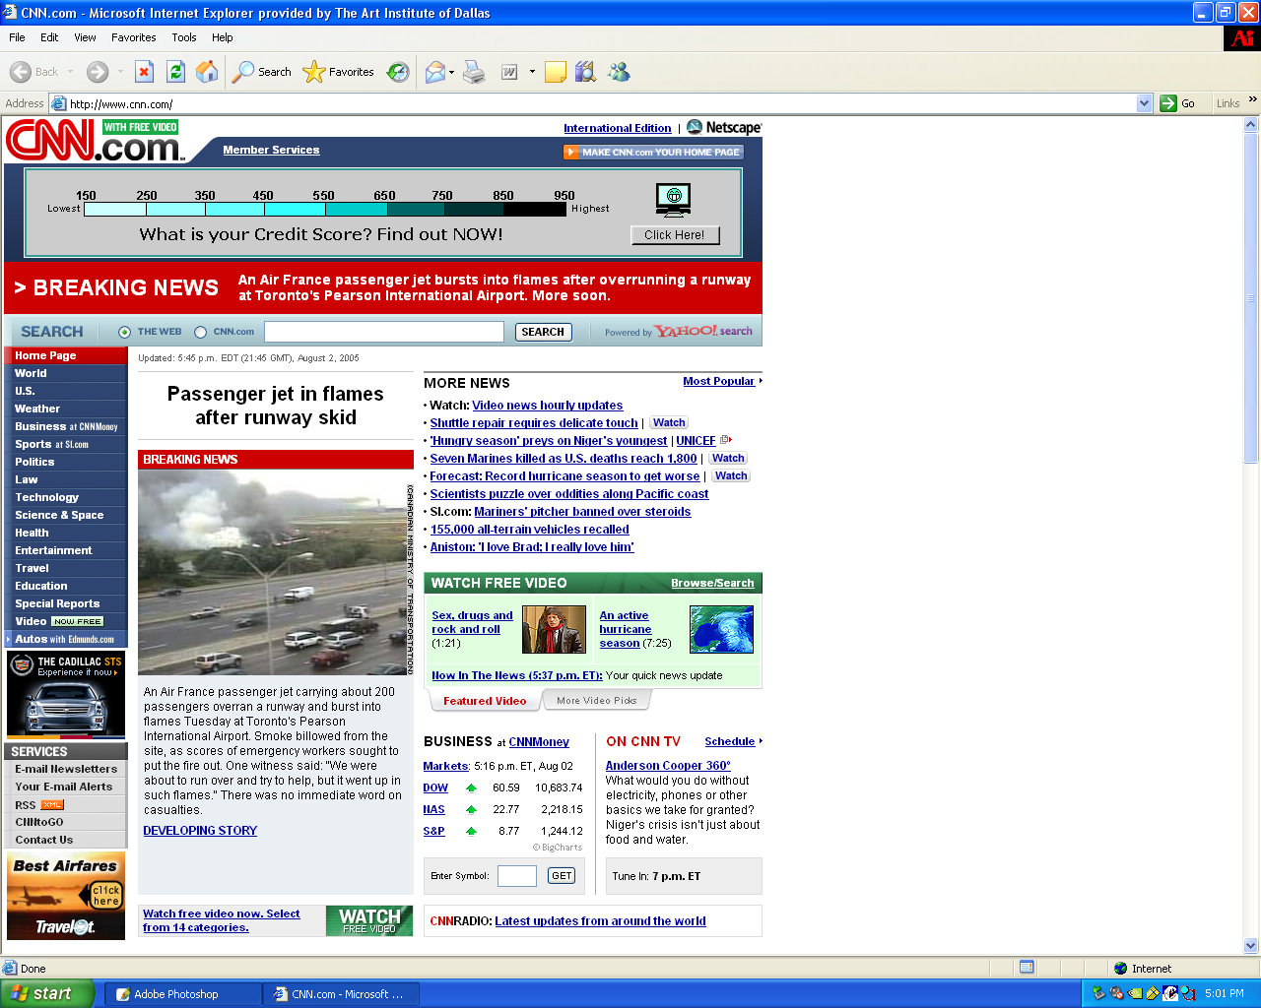Open the Forward button history dropdown
Image resolution: width=1261 pixels, height=1008 pixels.
(120, 72)
